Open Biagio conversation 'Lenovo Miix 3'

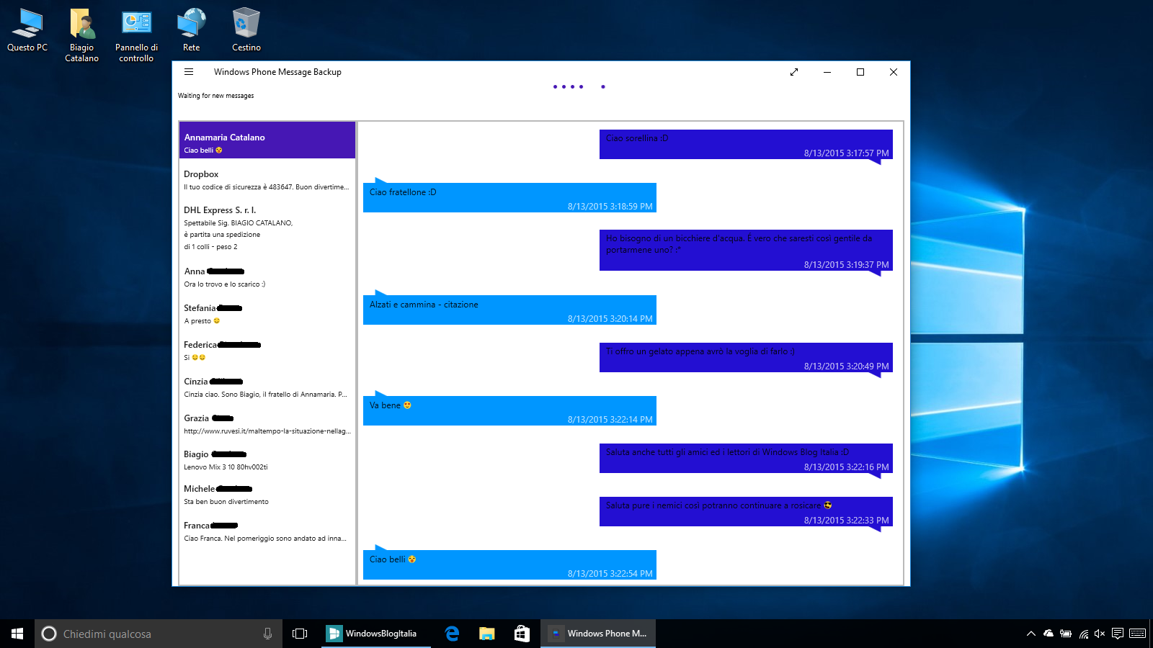point(267,460)
